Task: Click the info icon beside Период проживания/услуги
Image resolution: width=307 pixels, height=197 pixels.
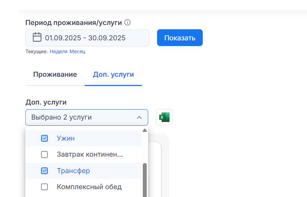Action: point(127,22)
